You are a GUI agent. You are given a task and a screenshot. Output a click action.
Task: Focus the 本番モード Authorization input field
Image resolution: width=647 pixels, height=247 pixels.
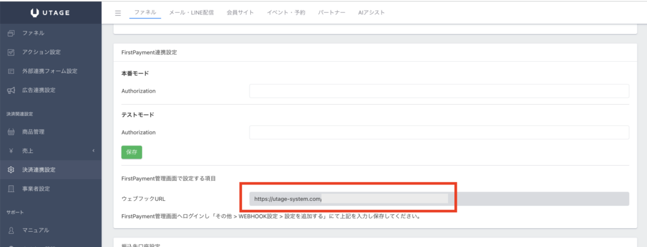point(439,91)
